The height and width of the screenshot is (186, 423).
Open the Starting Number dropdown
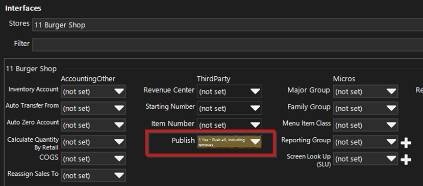click(229, 108)
